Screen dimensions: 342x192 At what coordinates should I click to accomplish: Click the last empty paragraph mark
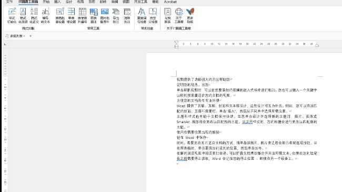(178, 164)
